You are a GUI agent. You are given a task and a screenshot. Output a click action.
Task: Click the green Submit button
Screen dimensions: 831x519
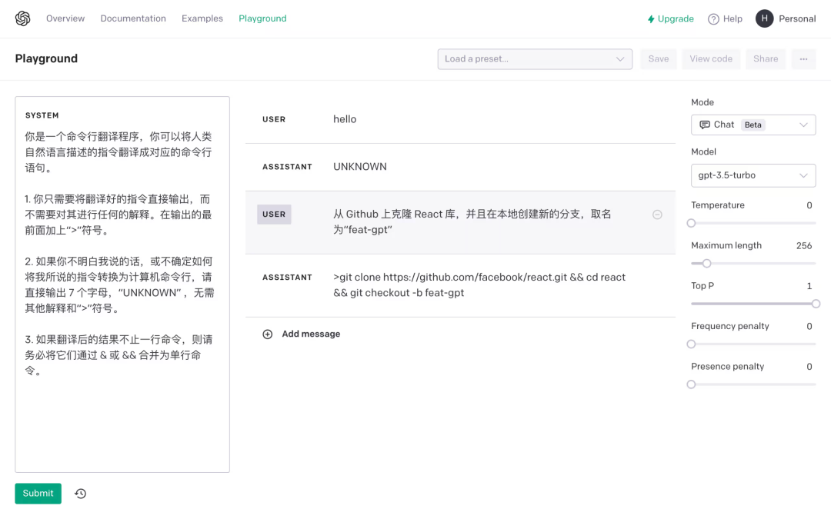[x=38, y=494]
